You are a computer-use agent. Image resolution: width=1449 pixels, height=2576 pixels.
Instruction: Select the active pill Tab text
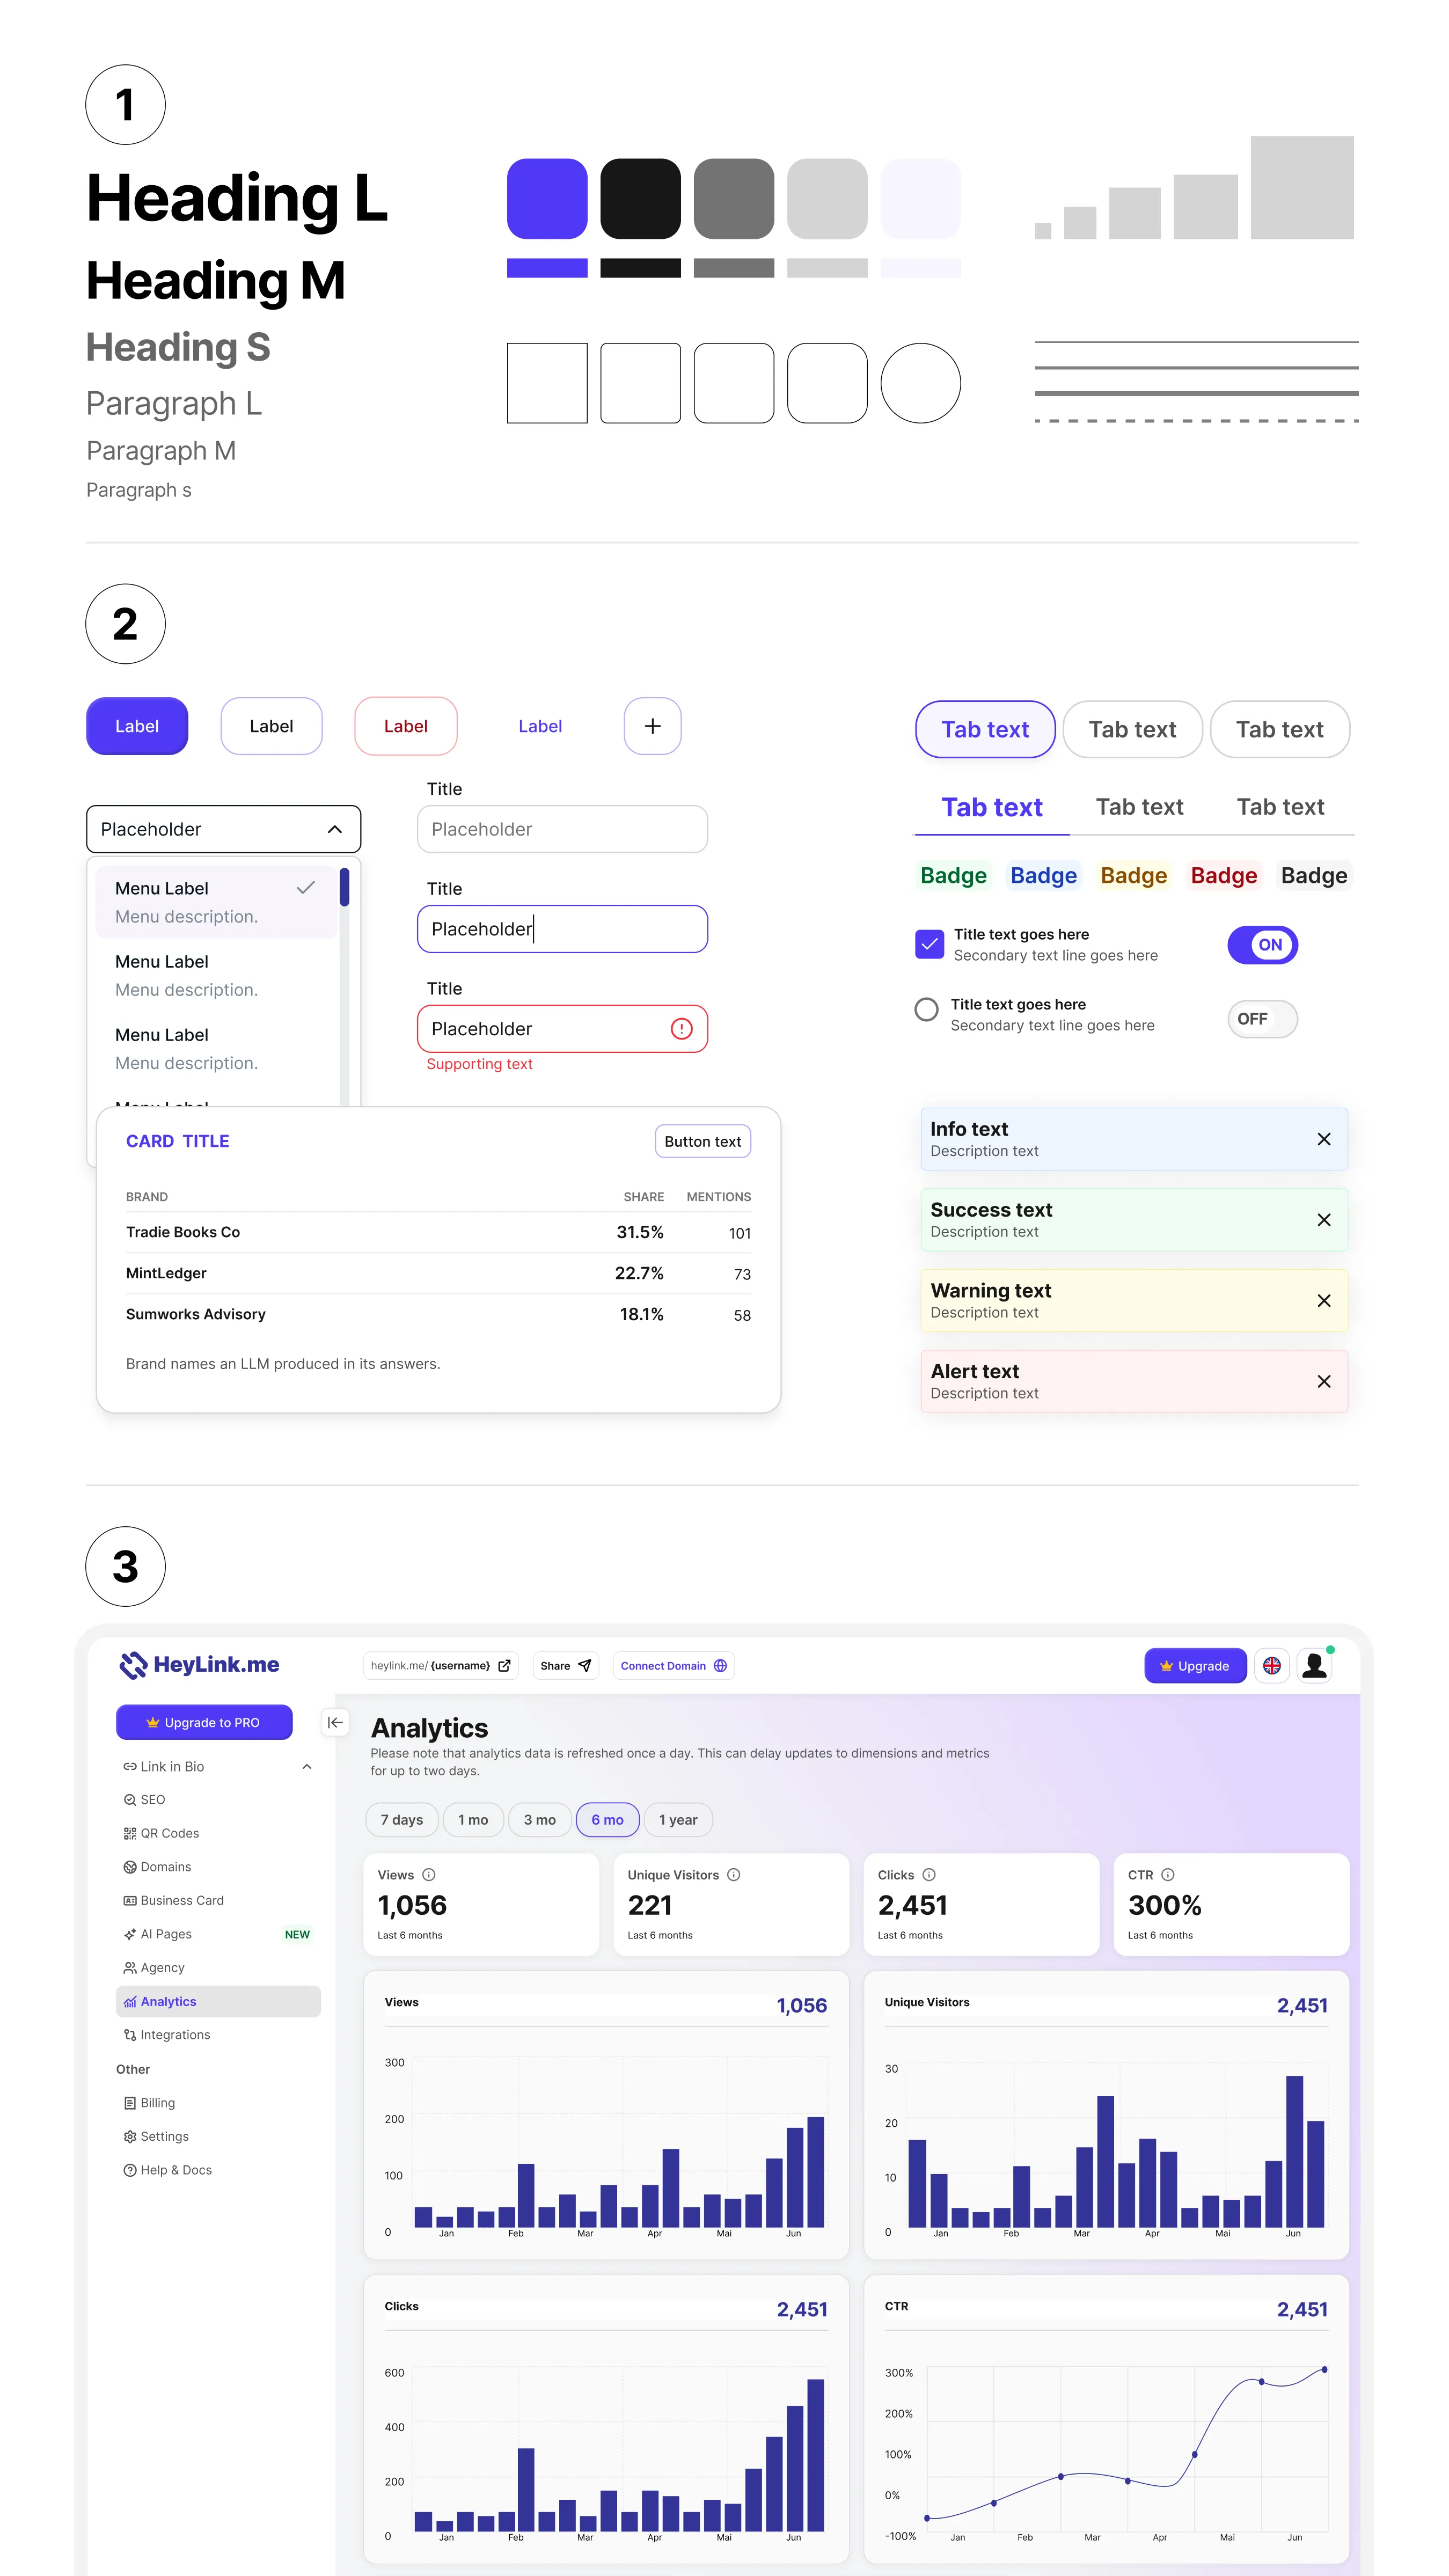[x=985, y=730]
